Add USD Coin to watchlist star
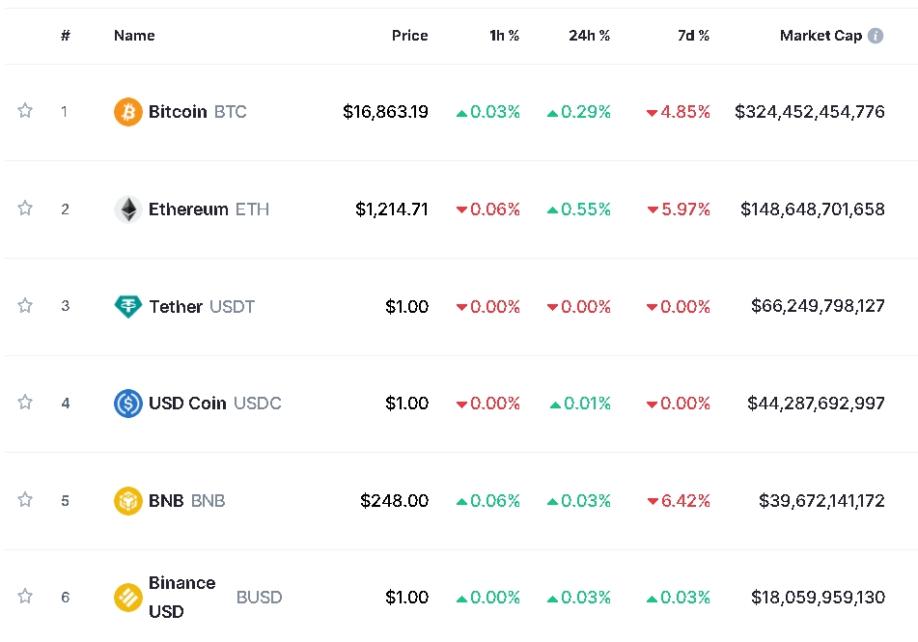Image resolution: width=918 pixels, height=642 pixels. tap(25, 403)
